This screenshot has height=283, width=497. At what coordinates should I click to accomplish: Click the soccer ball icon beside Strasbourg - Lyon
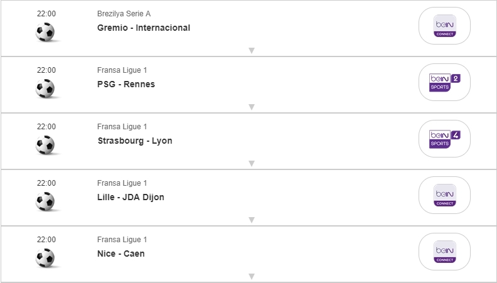coord(45,144)
